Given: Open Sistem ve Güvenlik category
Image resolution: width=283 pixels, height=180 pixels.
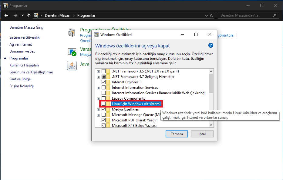Looking at the screenshot, I should coord(24,37).
